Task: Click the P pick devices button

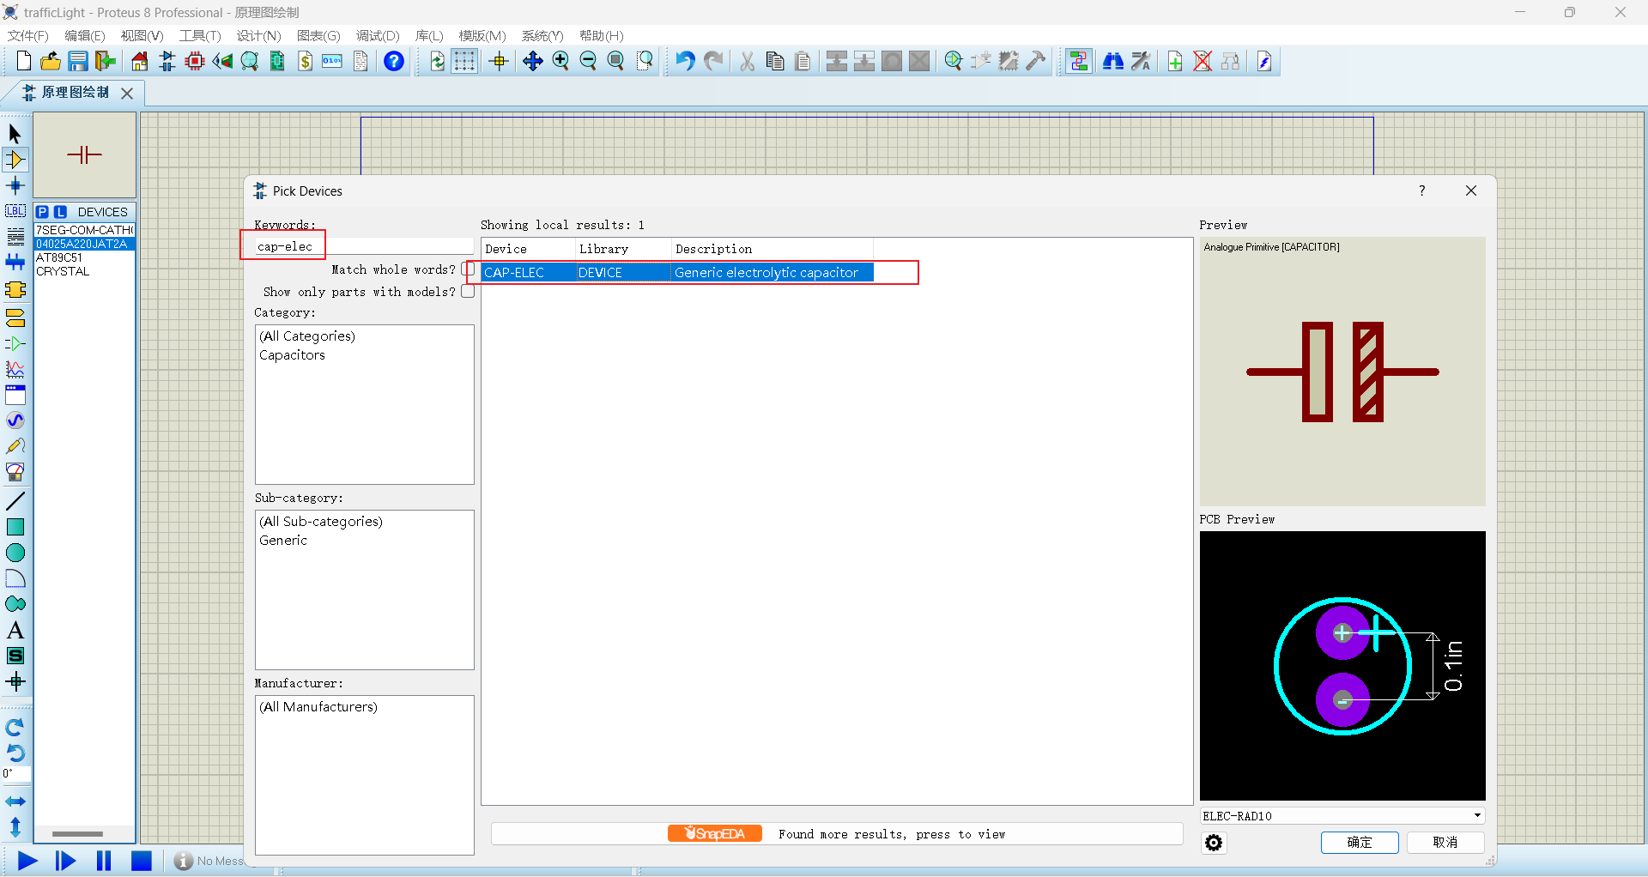Action: tap(42, 212)
